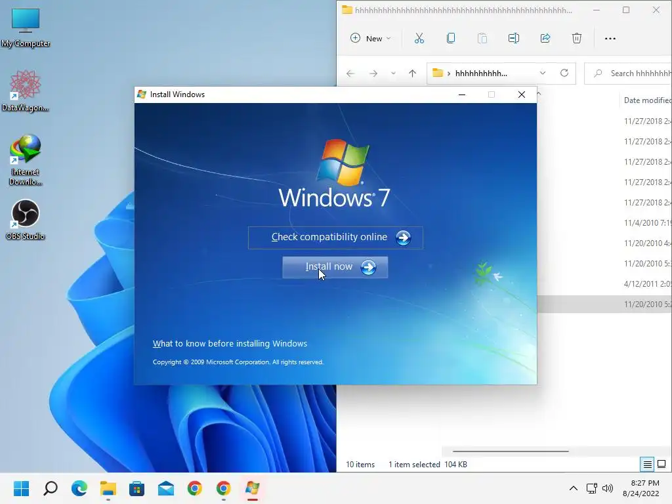Viewport: 672px width, 504px height.
Task: Select the row dated 4/12/2011
Action: pyautogui.click(x=604, y=283)
